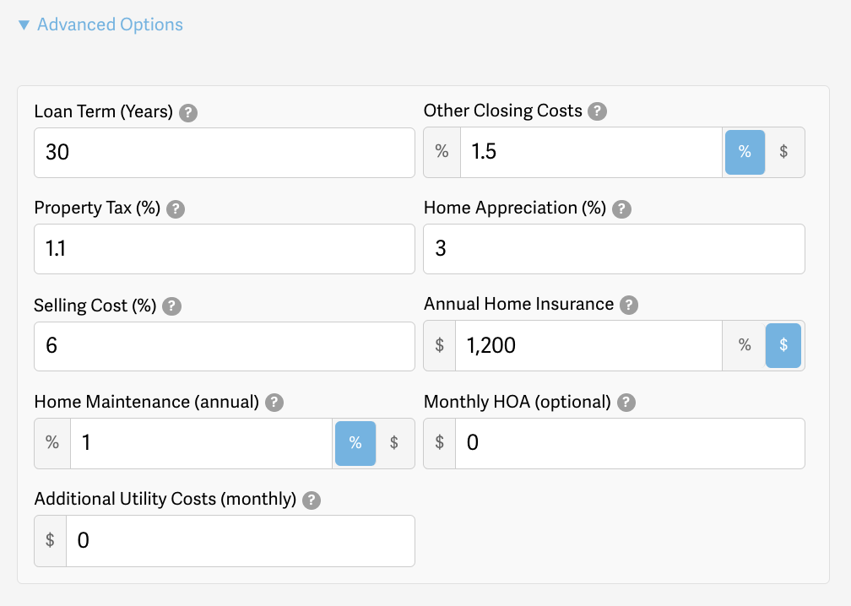The image size is (851, 606).
Task: Open Home Maintenance help icon
Action: click(274, 403)
